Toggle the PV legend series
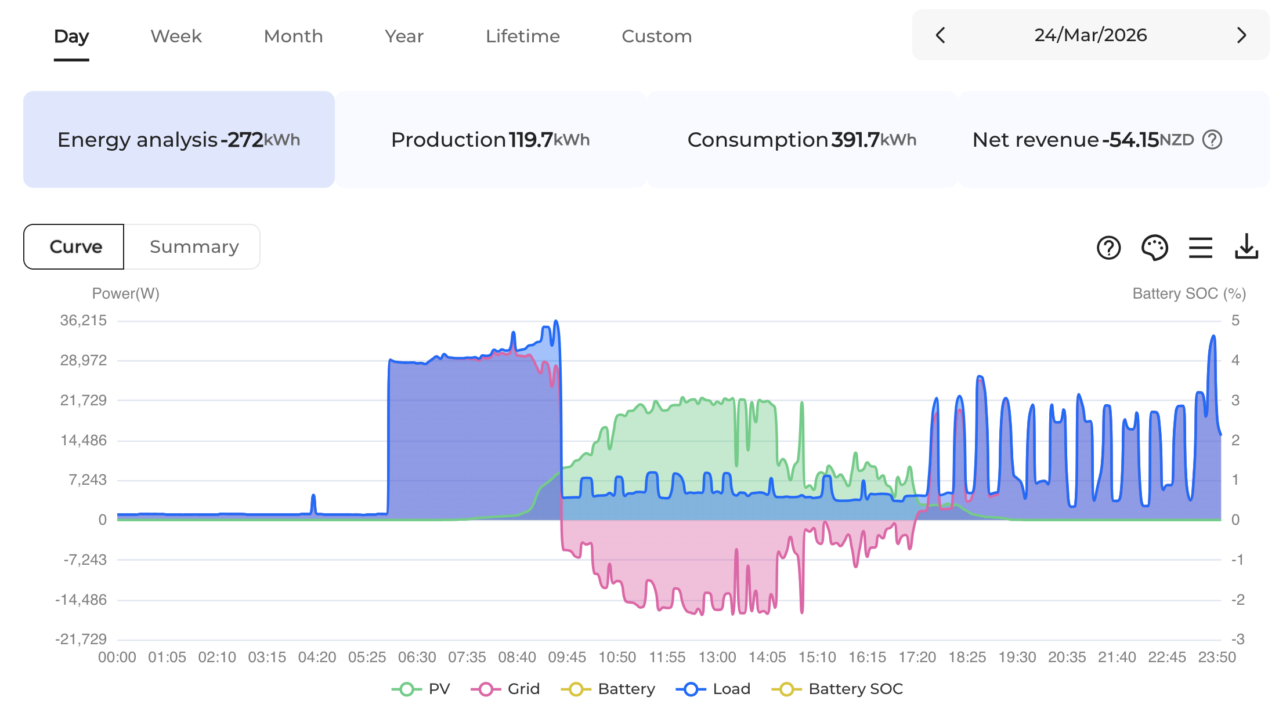The width and height of the screenshot is (1279, 719). pyautogui.click(x=421, y=689)
